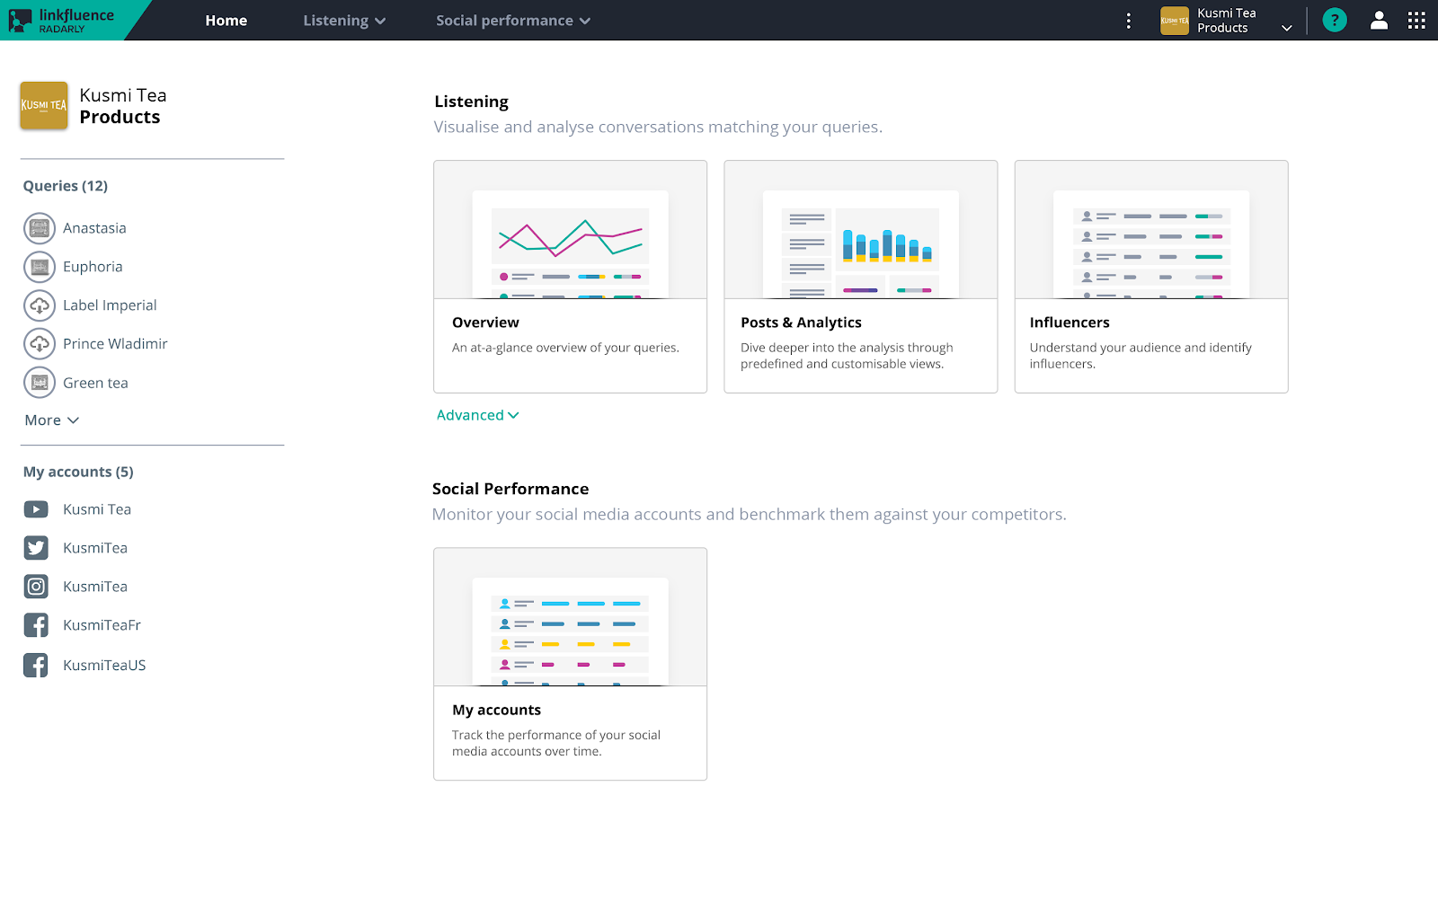Open the Prince Wladimir query
Screen dimensions: 1438x919
(115, 344)
